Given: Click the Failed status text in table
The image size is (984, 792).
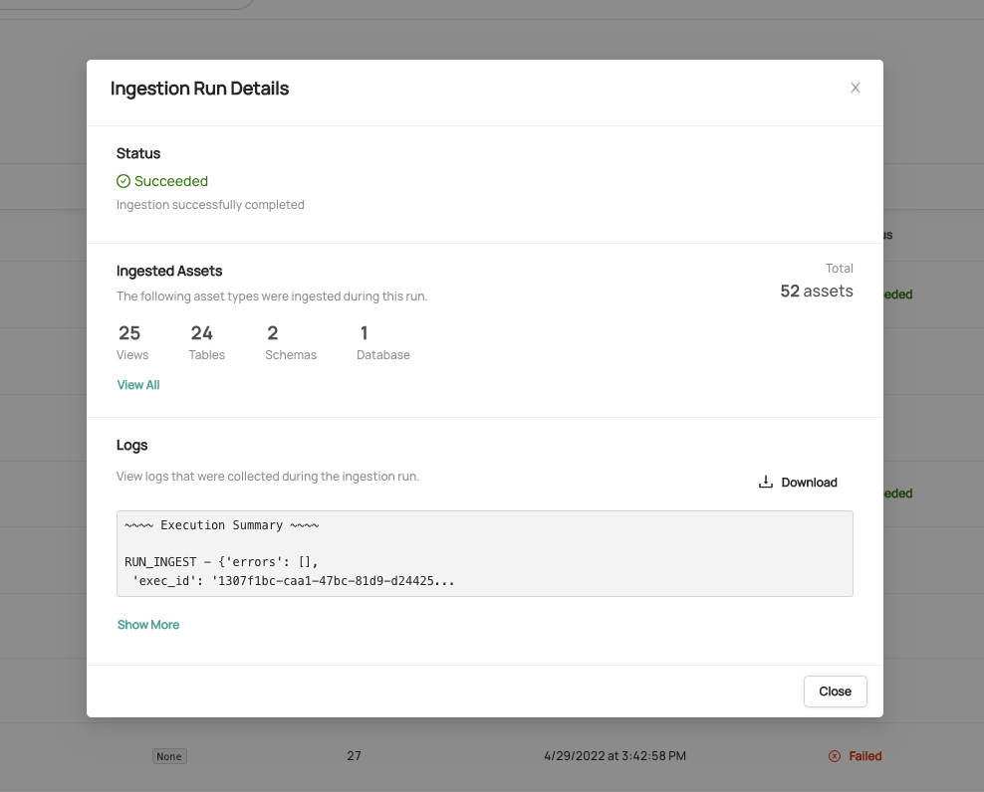Looking at the screenshot, I should coord(865,756).
